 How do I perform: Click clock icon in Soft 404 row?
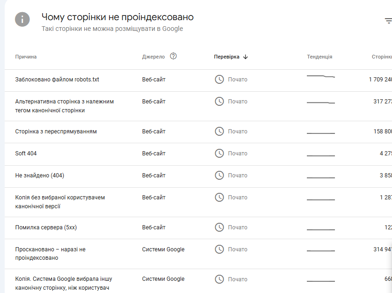(219, 153)
